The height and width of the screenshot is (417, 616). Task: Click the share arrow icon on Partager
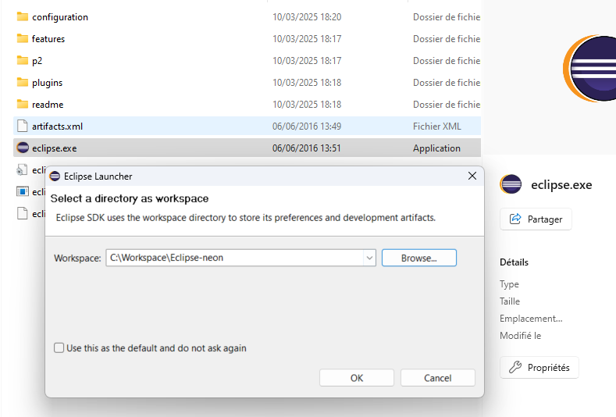[515, 219]
